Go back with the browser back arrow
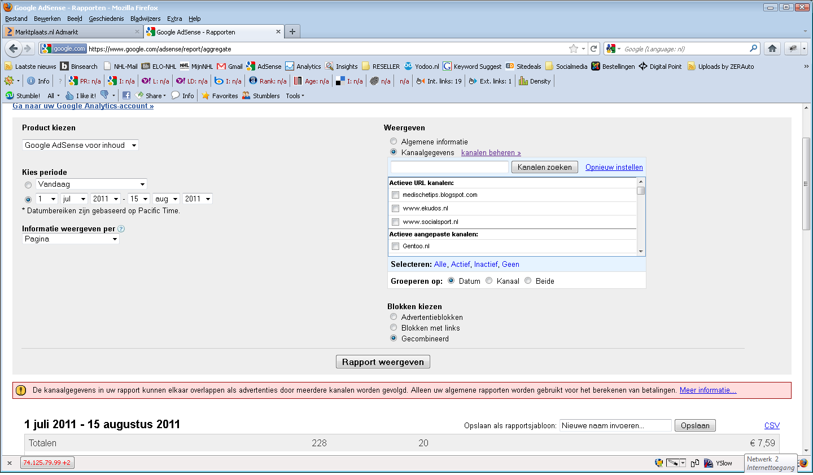This screenshot has width=813, height=475. [x=14, y=49]
